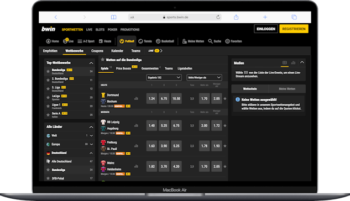Open Ergebnis 1X2 market dropdown
The height and width of the screenshot is (201, 350).
pyautogui.click(x=164, y=77)
